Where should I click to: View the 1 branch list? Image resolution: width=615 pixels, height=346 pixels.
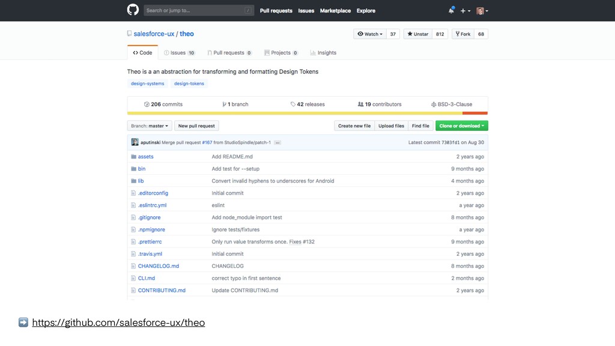click(235, 105)
